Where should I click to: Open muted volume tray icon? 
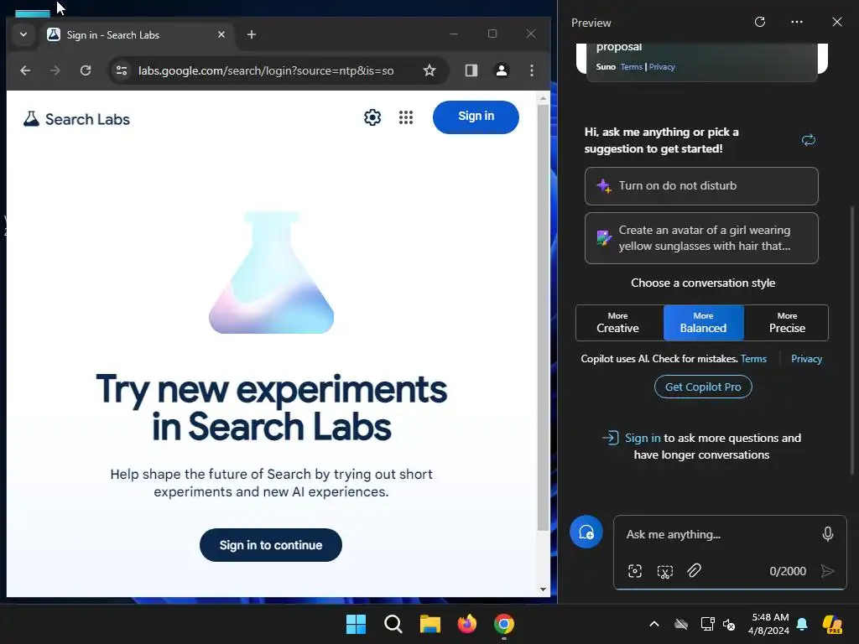(729, 624)
